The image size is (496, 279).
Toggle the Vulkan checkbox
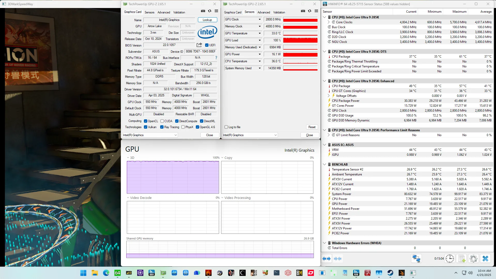[146, 127]
